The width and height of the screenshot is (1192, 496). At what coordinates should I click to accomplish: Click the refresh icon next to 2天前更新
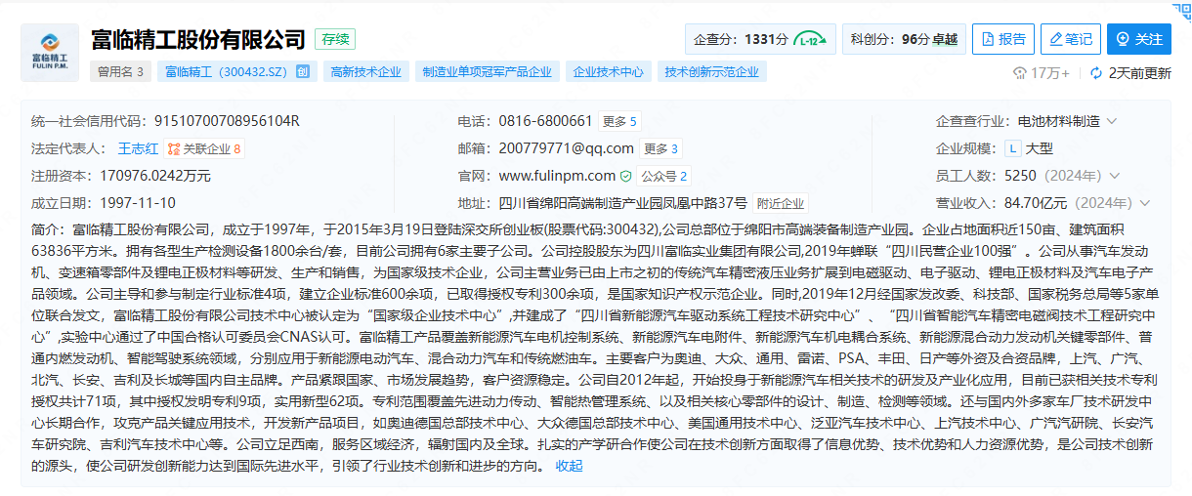click(x=1095, y=72)
